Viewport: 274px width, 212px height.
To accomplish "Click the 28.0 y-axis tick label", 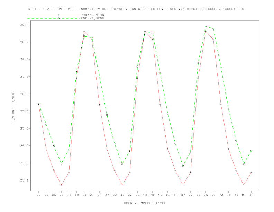I will (24, 59).
